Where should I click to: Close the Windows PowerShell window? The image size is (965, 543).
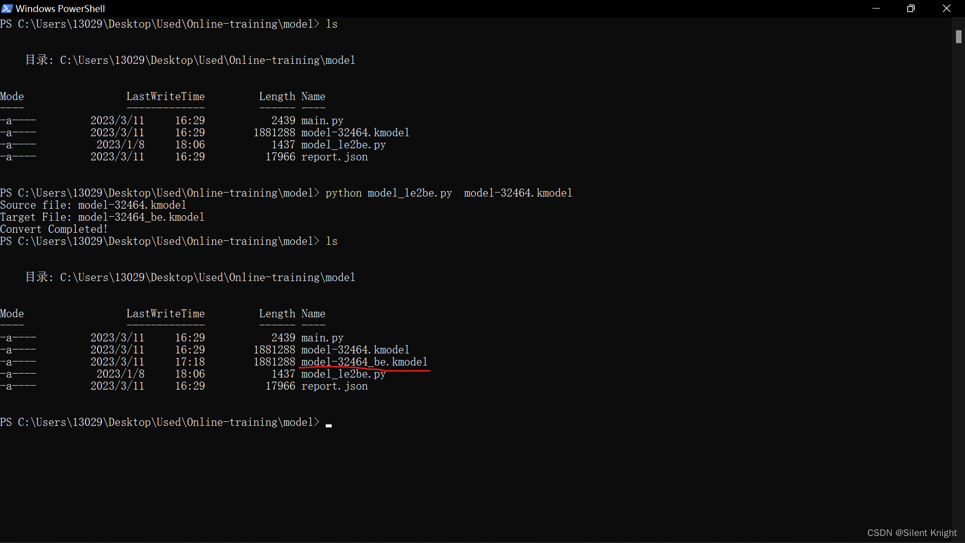click(946, 9)
